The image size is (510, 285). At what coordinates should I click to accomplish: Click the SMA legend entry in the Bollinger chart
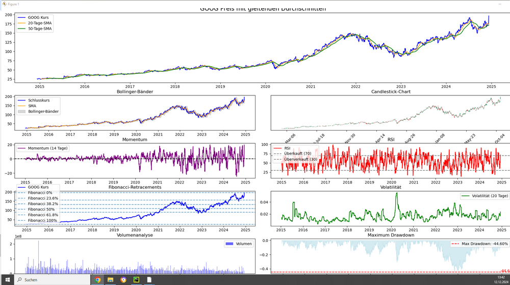27,106
